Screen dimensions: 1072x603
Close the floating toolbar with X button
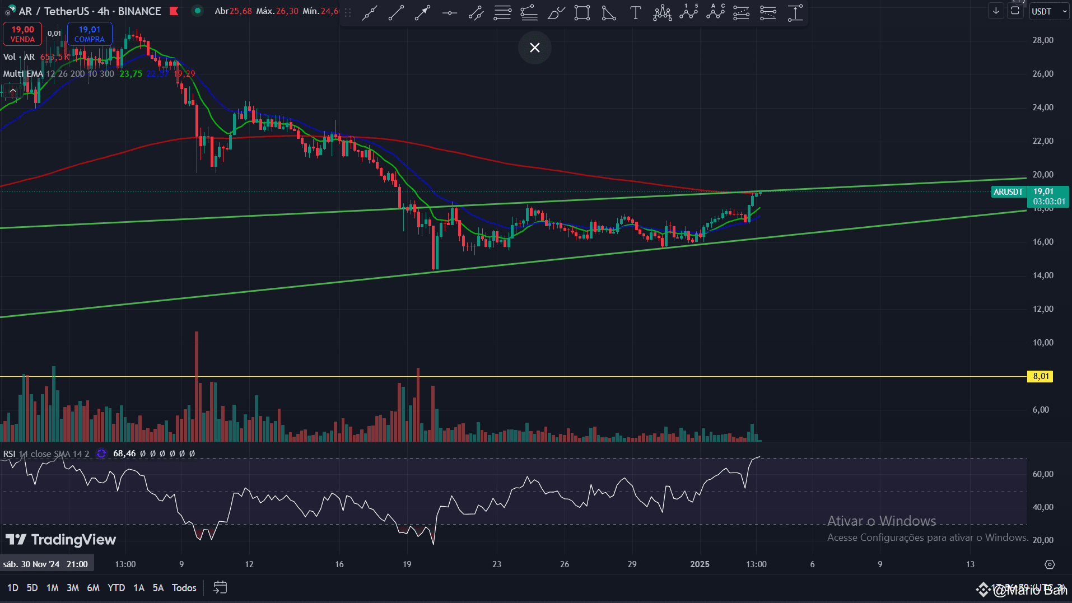click(535, 48)
